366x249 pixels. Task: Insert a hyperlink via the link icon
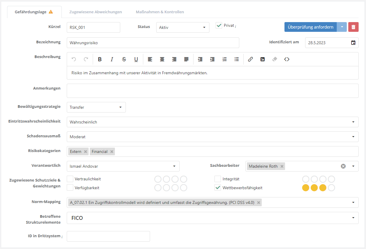click(x=250, y=59)
